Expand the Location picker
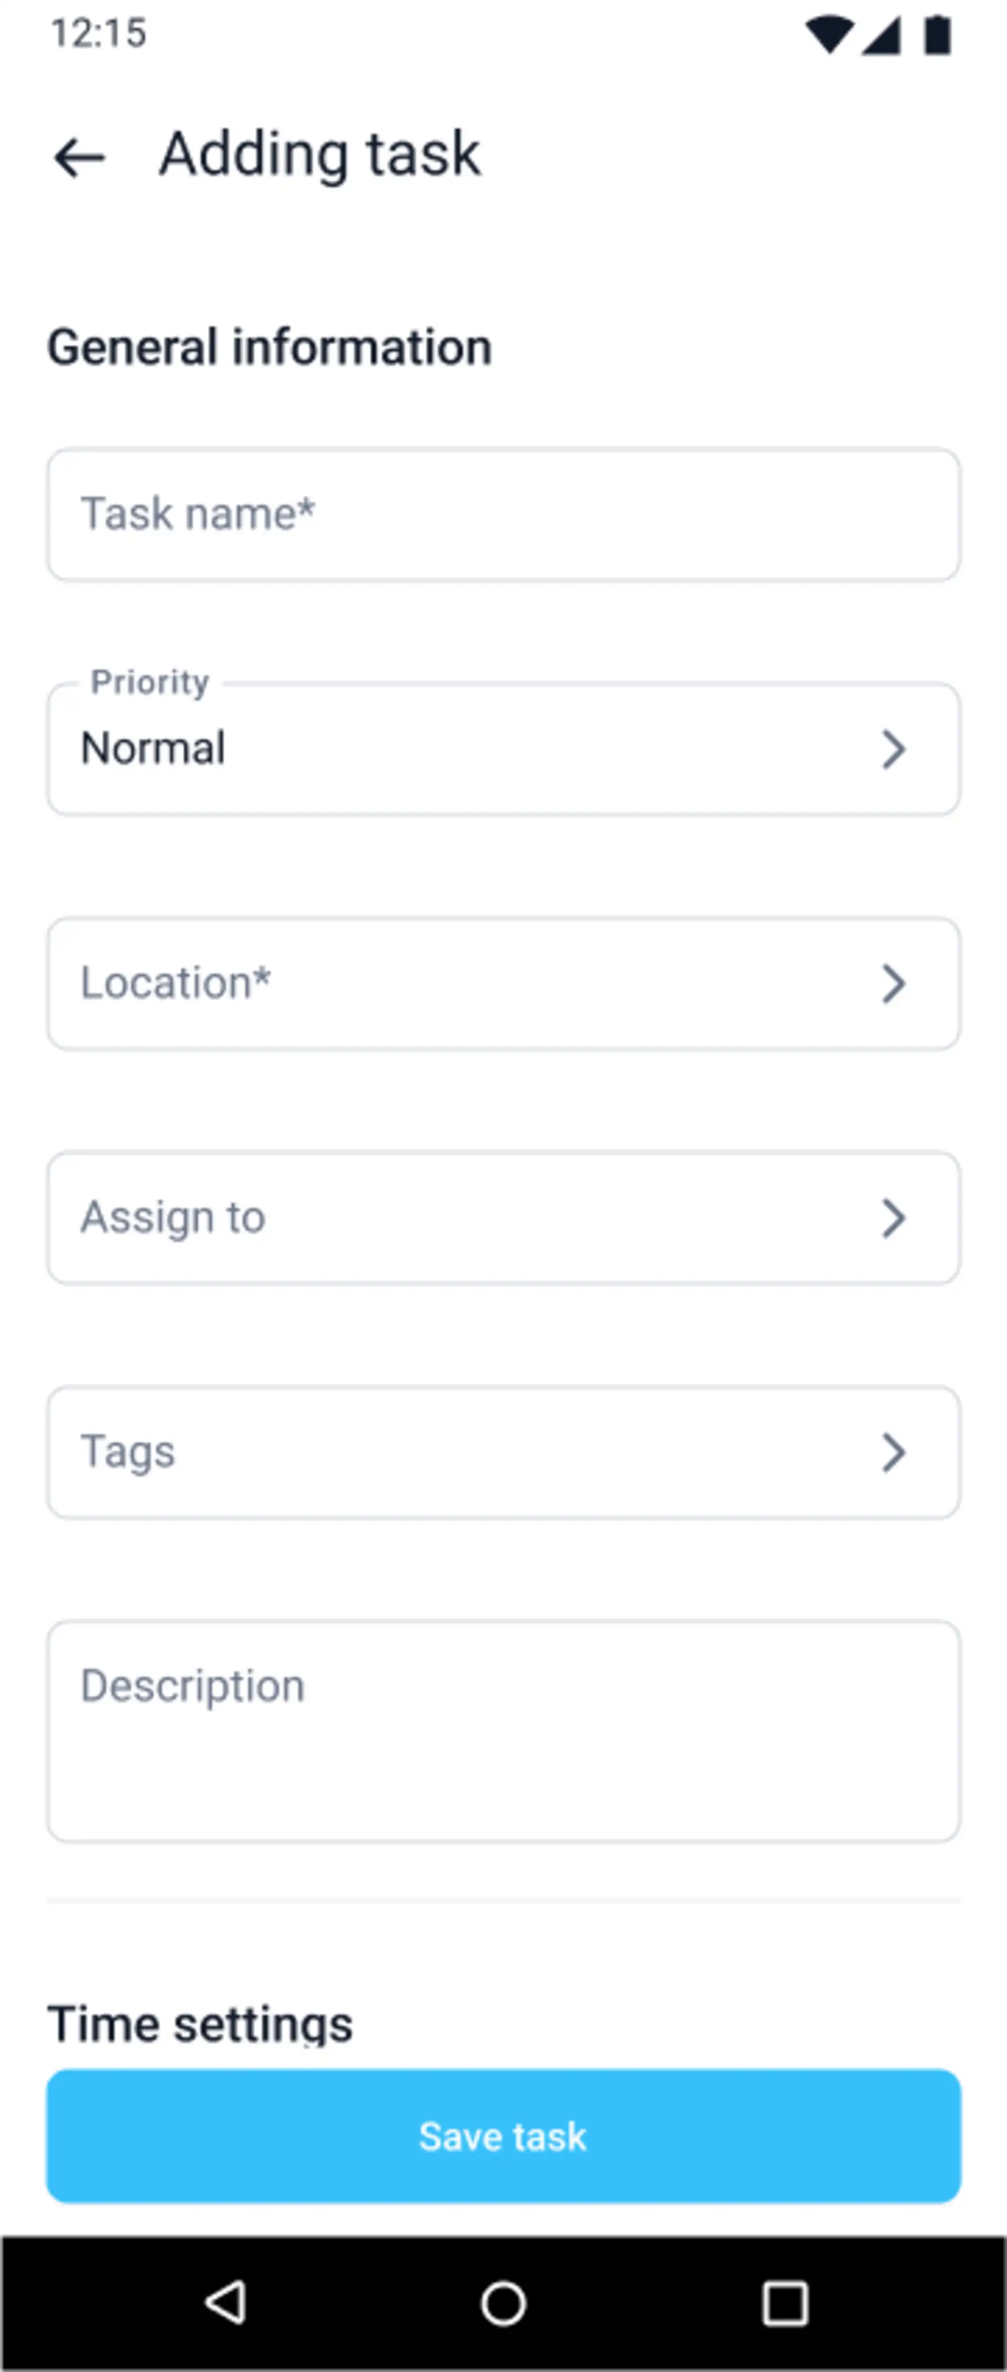Screen dimensions: 1007x2372 (502, 983)
